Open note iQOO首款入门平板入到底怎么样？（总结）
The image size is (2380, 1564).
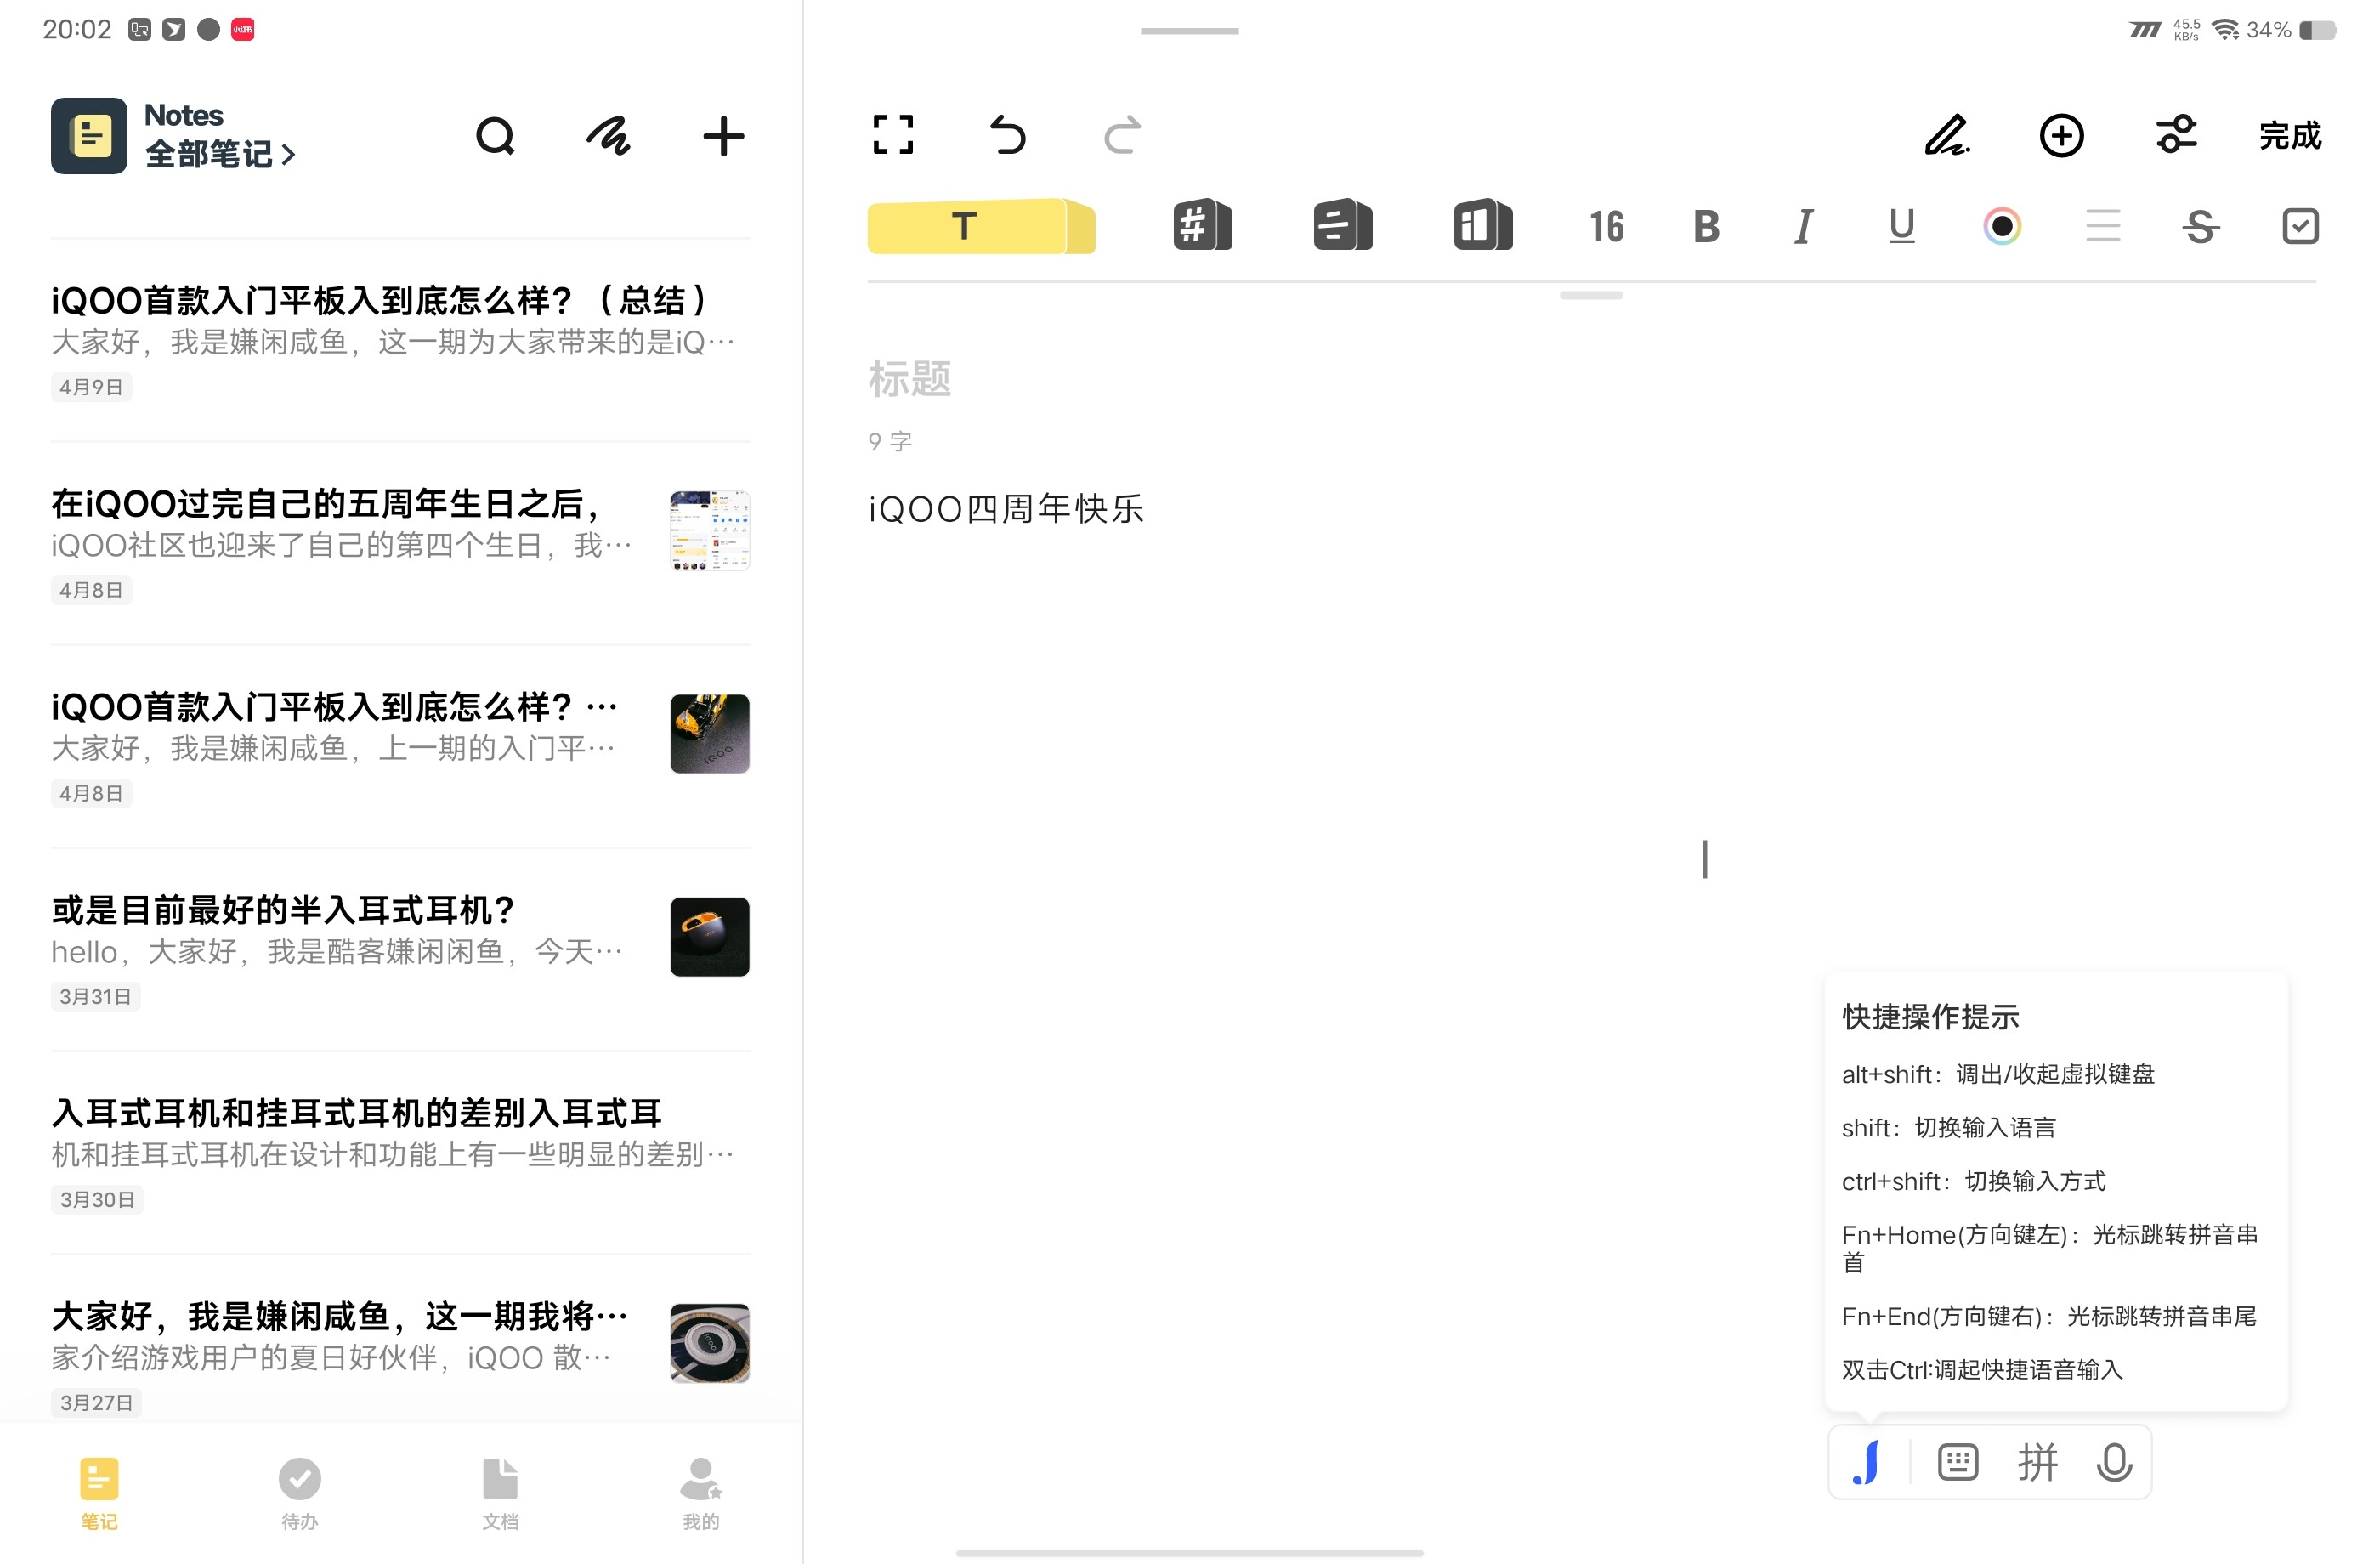(x=400, y=339)
